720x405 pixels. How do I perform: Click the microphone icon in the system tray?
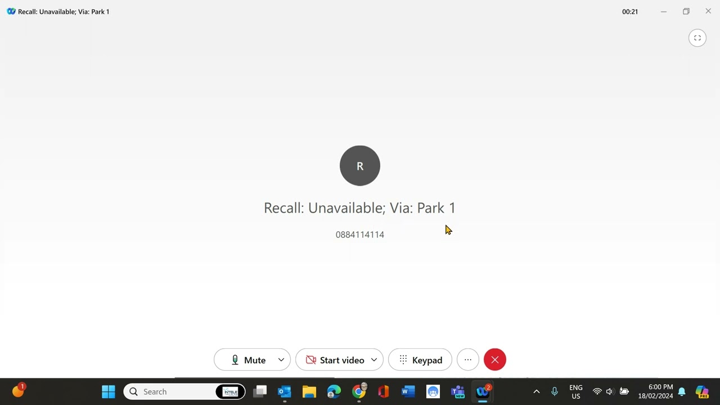tap(555, 391)
